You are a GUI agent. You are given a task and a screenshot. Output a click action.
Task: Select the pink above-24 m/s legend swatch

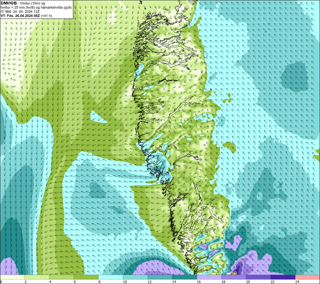(x=308, y=277)
